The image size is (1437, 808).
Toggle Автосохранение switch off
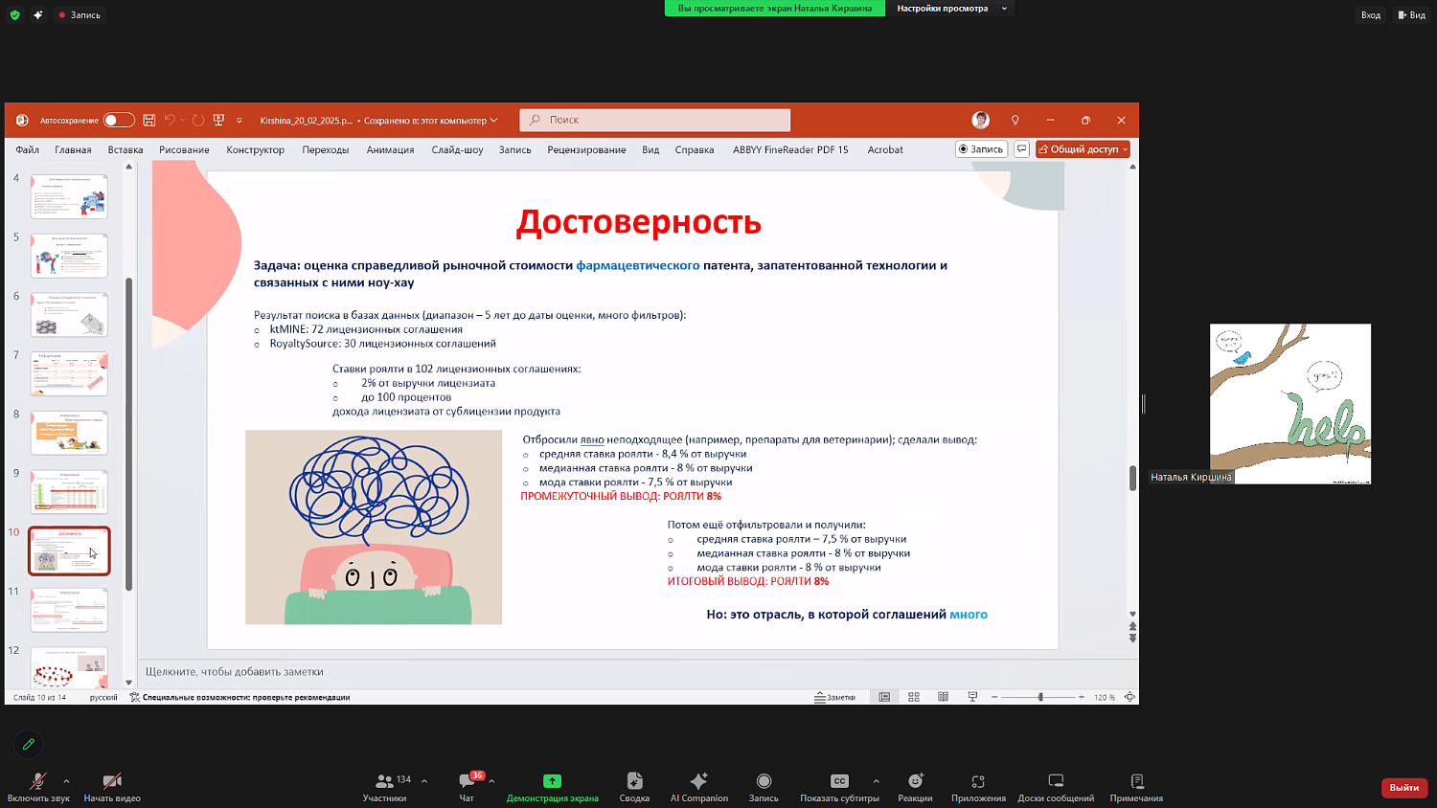pos(119,120)
